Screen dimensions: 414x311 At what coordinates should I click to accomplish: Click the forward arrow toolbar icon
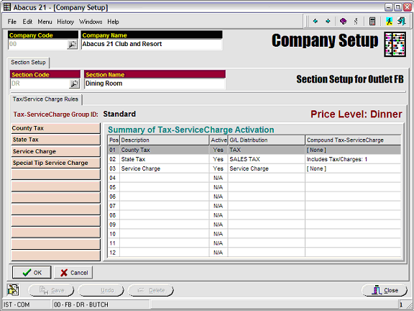click(x=328, y=21)
